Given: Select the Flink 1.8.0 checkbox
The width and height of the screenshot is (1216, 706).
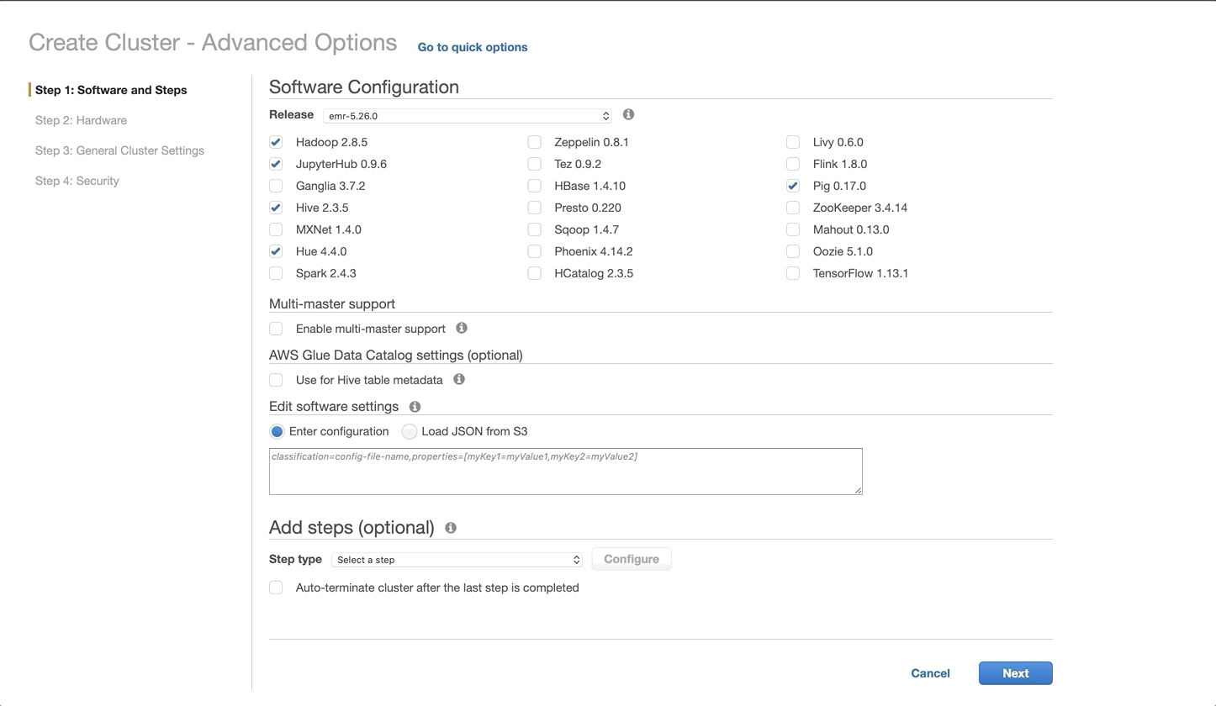Looking at the screenshot, I should (793, 164).
